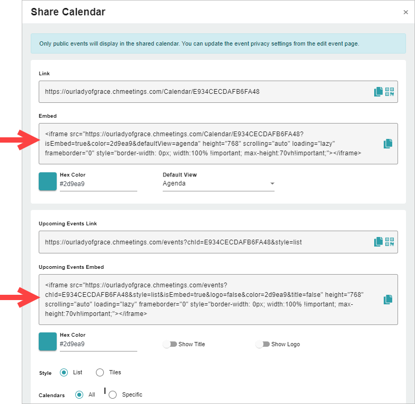Edit the Embed Hex Color field
415x404 pixels.
(99, 184)
